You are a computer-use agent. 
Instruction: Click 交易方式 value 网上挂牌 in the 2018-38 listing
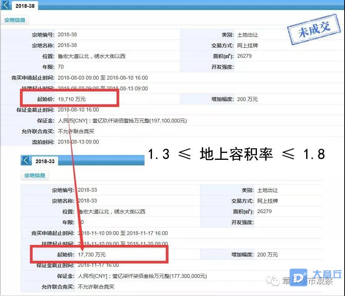248,46
